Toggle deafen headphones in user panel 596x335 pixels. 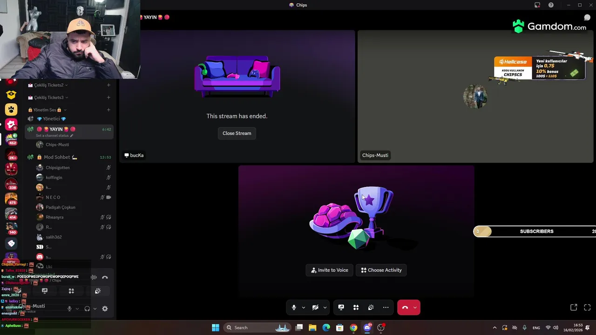(x=87, y=308)
